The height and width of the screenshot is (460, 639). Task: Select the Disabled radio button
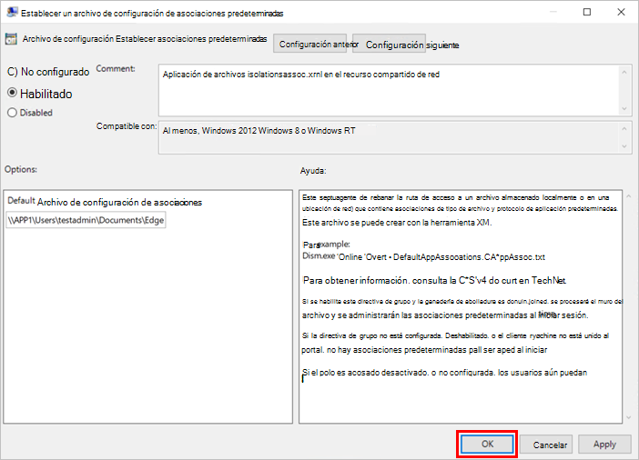(x=12, y=113)
